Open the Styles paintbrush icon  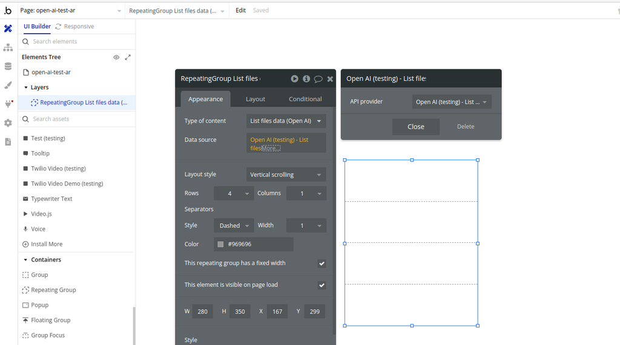pos(8,85)
